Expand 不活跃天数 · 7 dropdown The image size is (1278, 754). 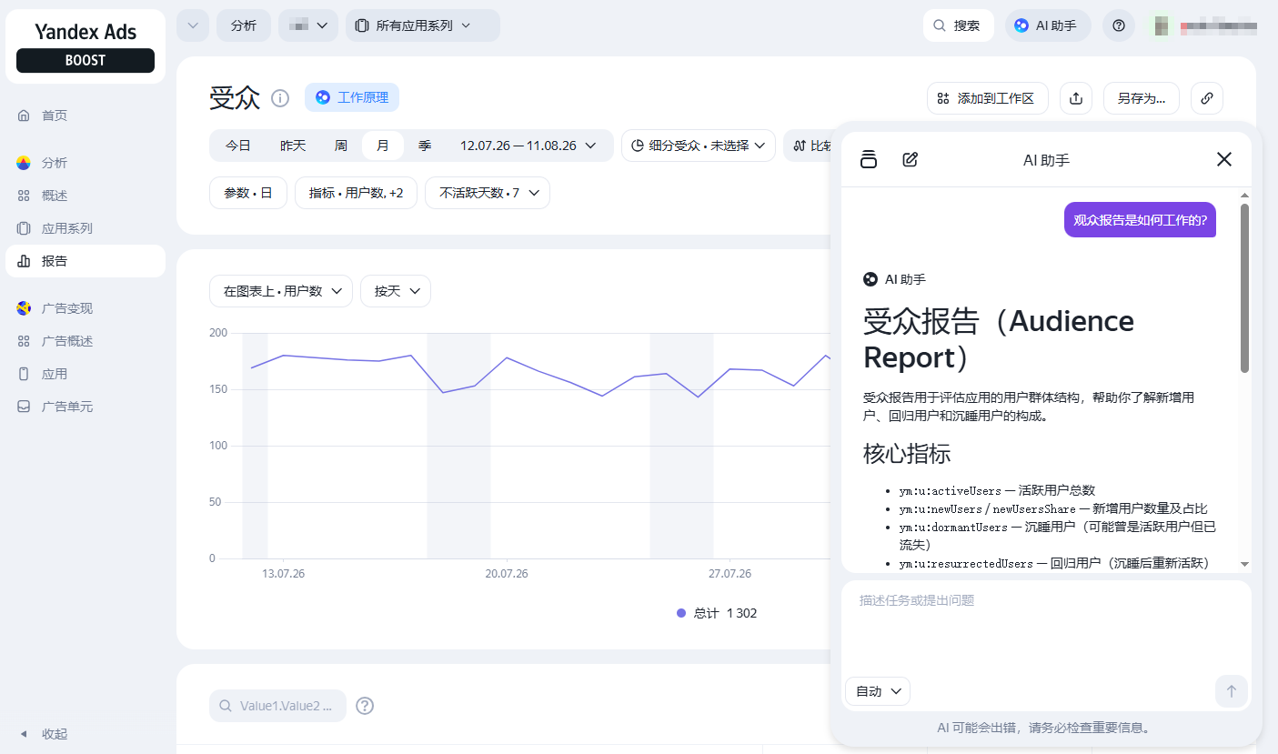point(488,193)
